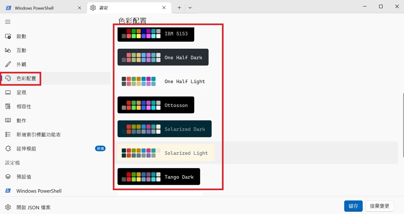The image size is (404, 214).
Task: Select 色彩配置 in the sidebar
Action: pos(56,78)
